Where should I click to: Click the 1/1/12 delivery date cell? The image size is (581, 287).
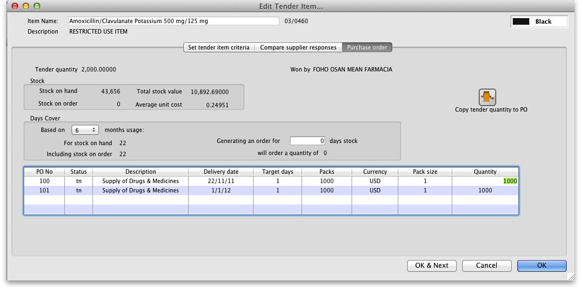(x=222, y=191)
